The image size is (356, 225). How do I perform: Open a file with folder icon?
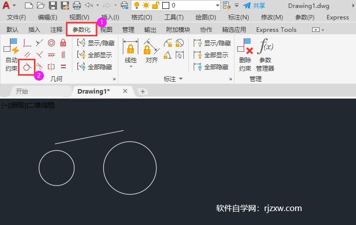tap(40, 5)
